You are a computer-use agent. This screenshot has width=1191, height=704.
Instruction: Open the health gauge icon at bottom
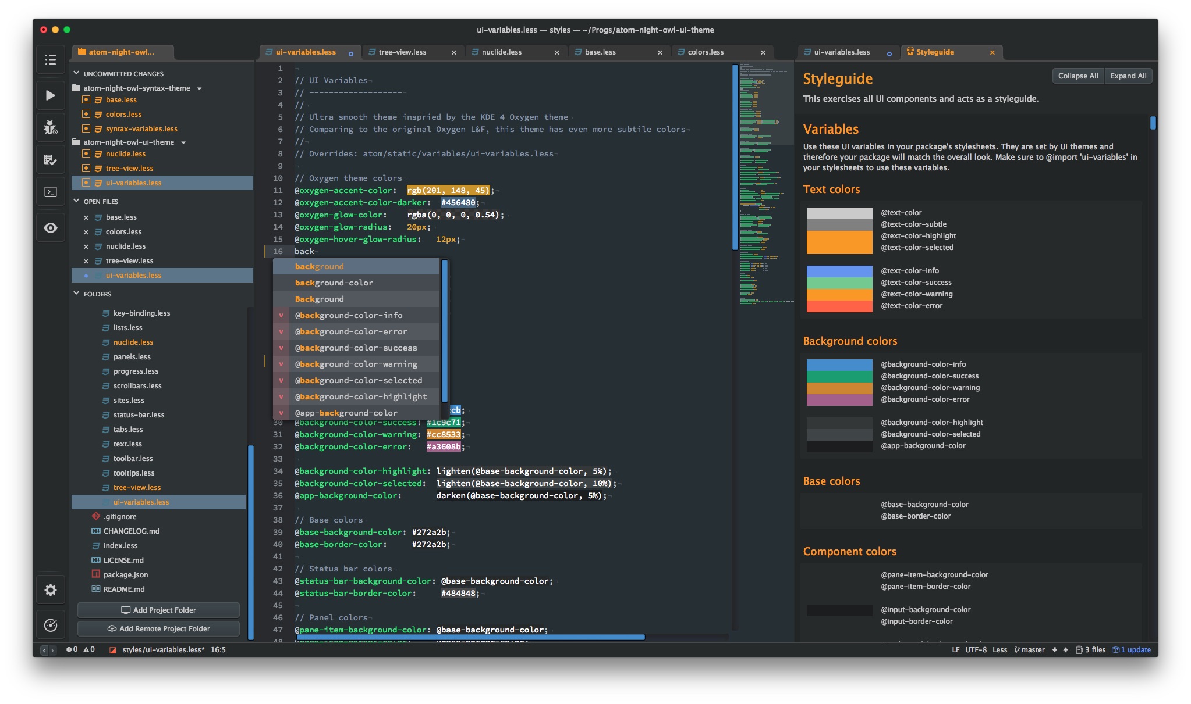(x=51, y=625)
